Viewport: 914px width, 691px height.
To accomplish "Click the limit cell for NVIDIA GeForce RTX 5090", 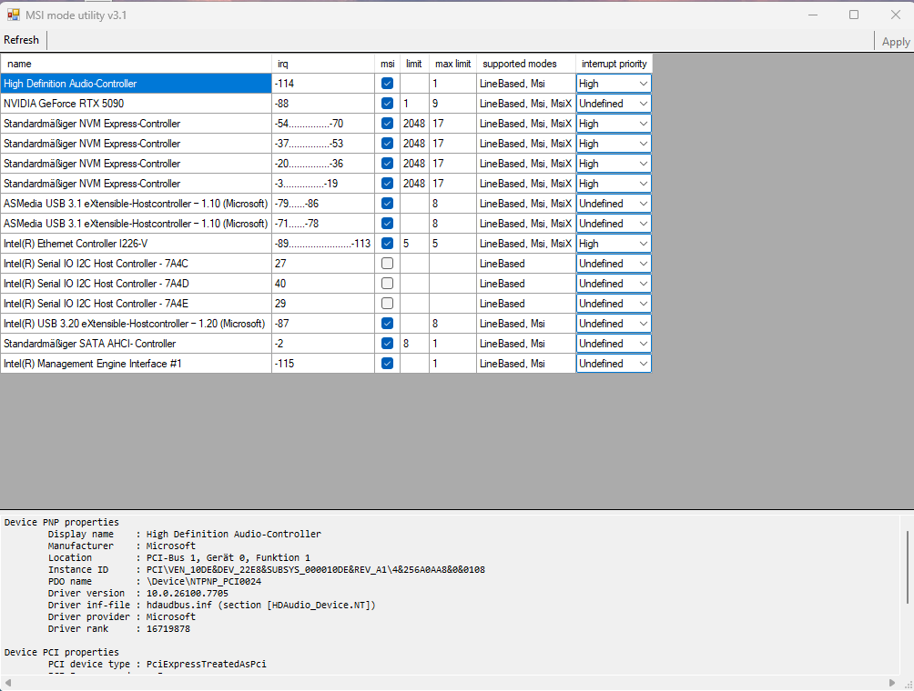I will click(x=414, y=103).
